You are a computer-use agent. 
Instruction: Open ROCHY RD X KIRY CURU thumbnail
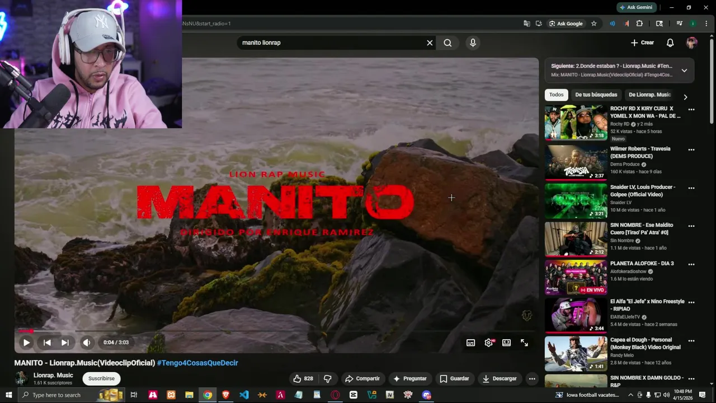click(576, 123)
